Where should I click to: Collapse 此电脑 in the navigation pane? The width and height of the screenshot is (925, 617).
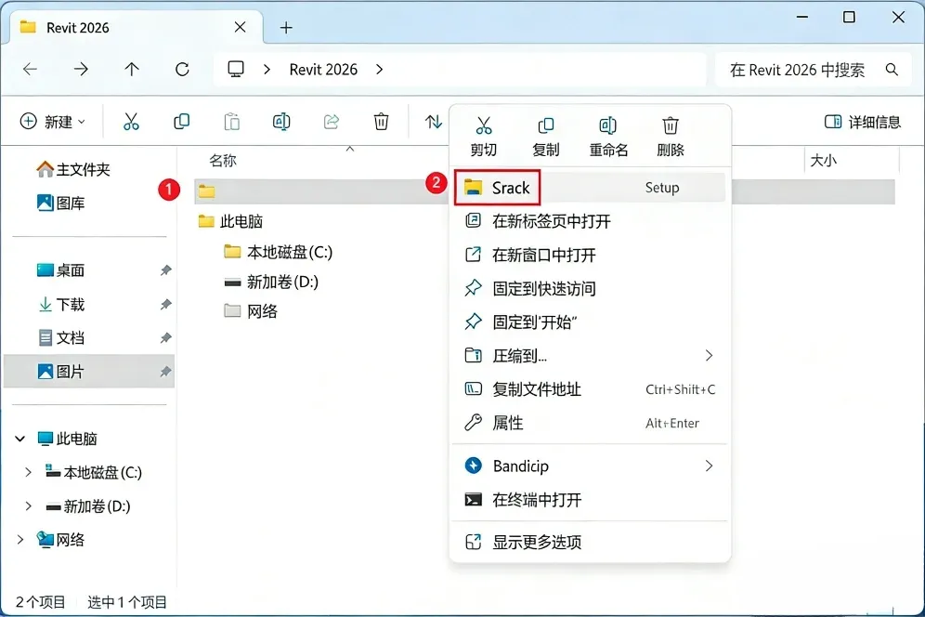20,439
